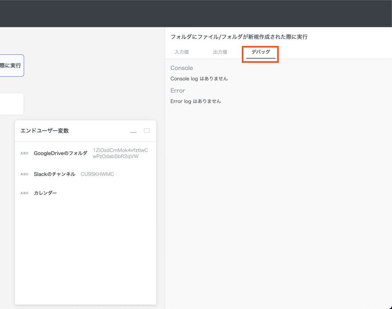Click the Slack channel value CU95KHWMC
The height and width of the screenshot is (309, 392).
(97, 174)
